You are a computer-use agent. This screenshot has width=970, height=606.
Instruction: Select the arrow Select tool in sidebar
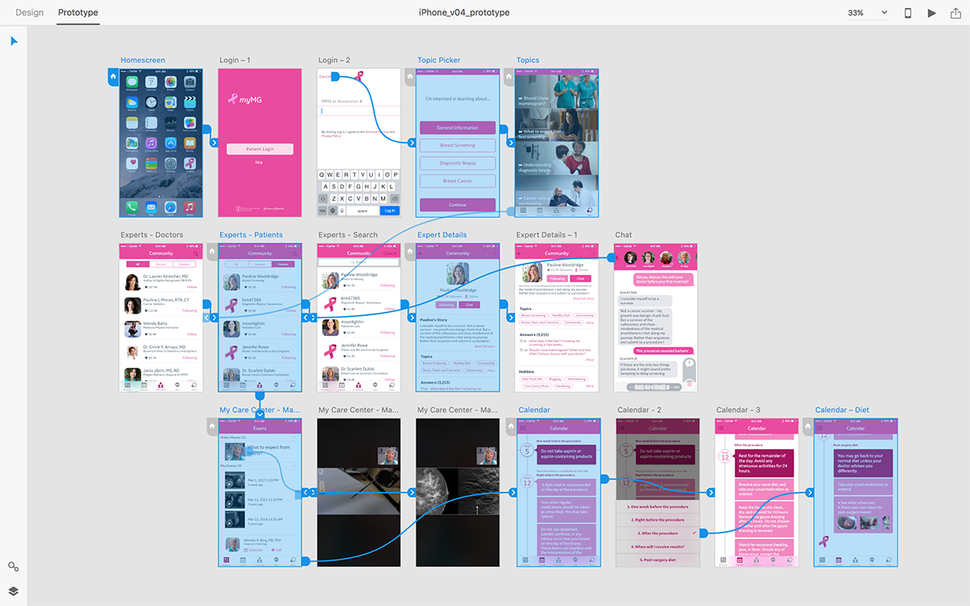(14, 41)
